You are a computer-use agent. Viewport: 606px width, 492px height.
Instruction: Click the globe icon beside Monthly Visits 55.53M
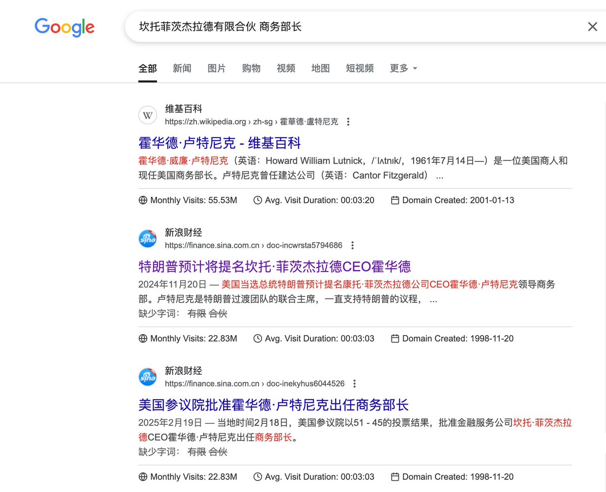click(x=143, y=200)
